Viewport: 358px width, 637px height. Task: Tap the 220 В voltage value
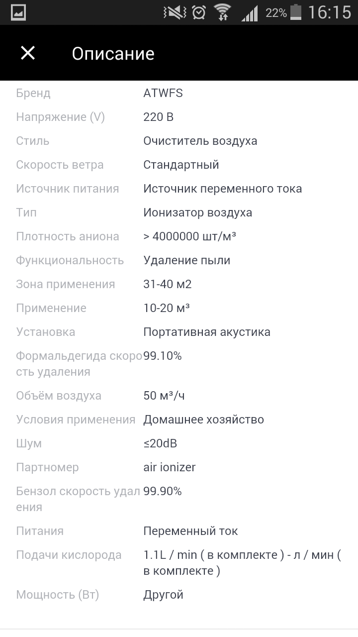point(159,117)
